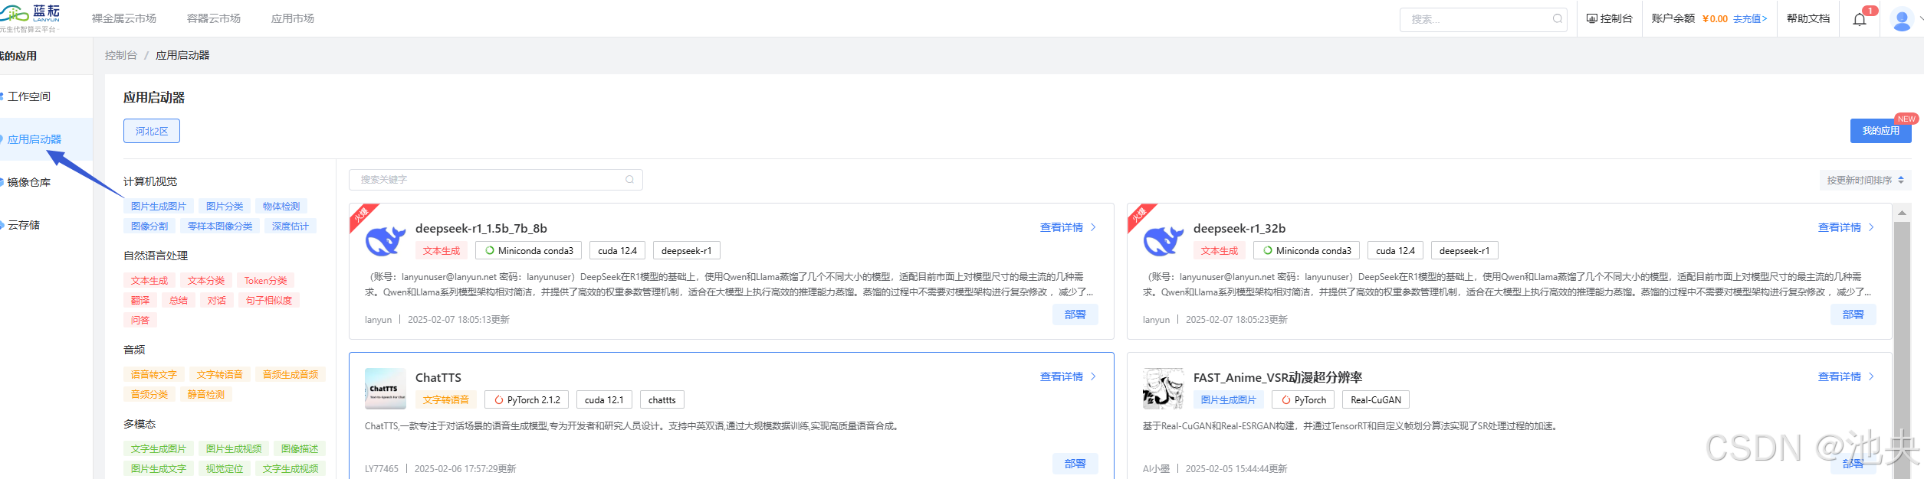The height and width of the screenshot is (479, 1924).
Task: Filter by 音频生成音频 tag
Action: point(291,375)
